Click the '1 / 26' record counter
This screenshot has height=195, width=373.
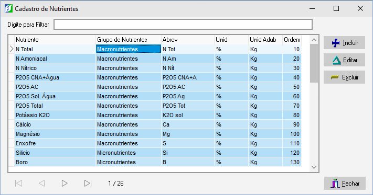pyautogui.click(x=116, y=183)
